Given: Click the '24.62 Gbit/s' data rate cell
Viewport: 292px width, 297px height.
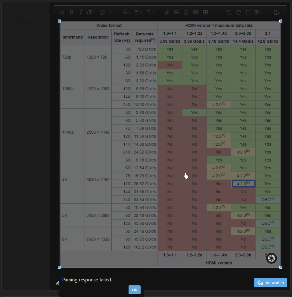Looking at the screenshot, I should (145, 152).
